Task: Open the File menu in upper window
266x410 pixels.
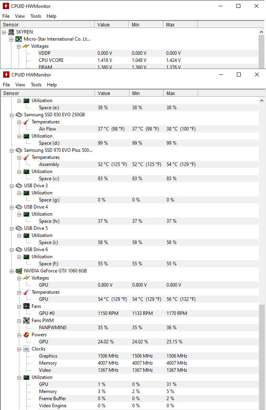Action: coord(6,16)
